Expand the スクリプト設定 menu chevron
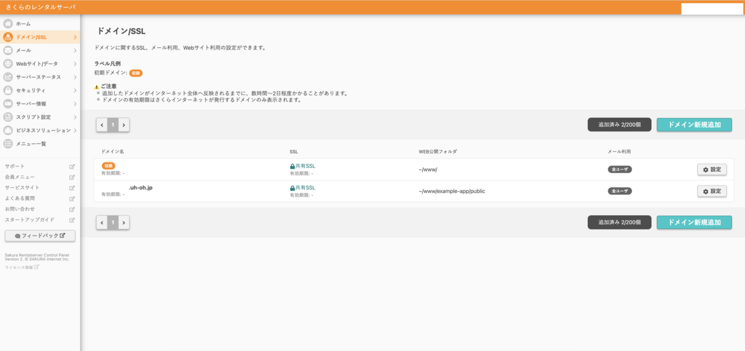The height and width of the screenshot is (351, 745). pos(75,117)
